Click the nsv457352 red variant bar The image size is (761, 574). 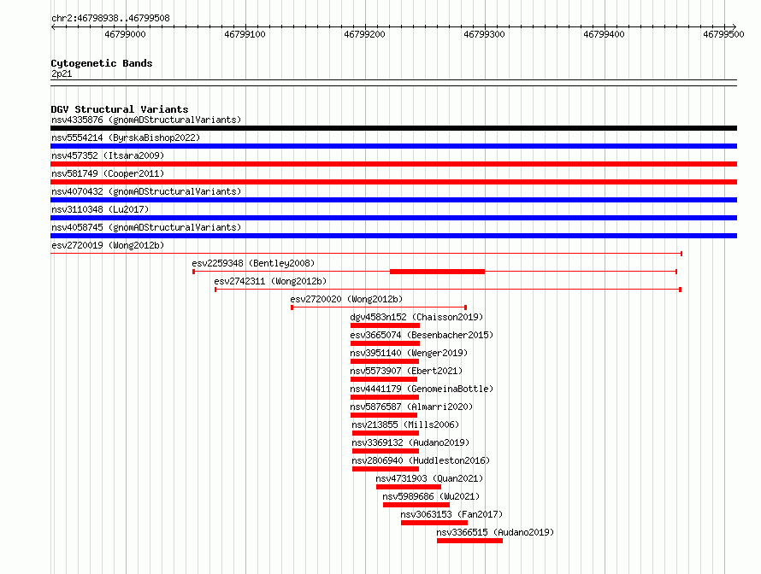point(393,164)
